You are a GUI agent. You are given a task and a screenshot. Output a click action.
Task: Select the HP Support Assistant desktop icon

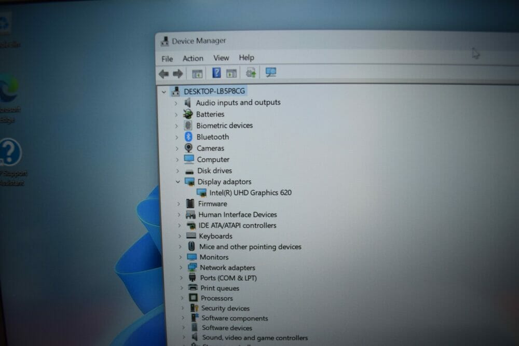(x=11, y=162)
